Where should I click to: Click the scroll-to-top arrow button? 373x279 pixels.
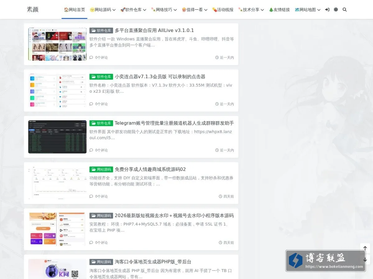tap(365, 248)
